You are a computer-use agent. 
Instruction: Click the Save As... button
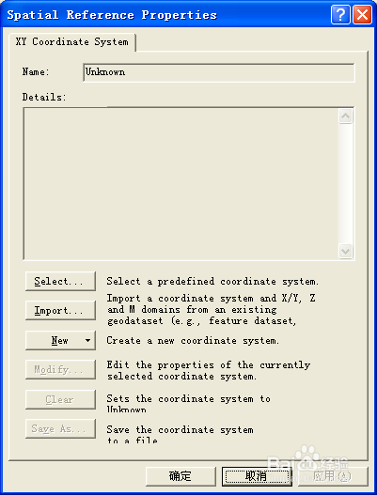click(x=60, y=428)
